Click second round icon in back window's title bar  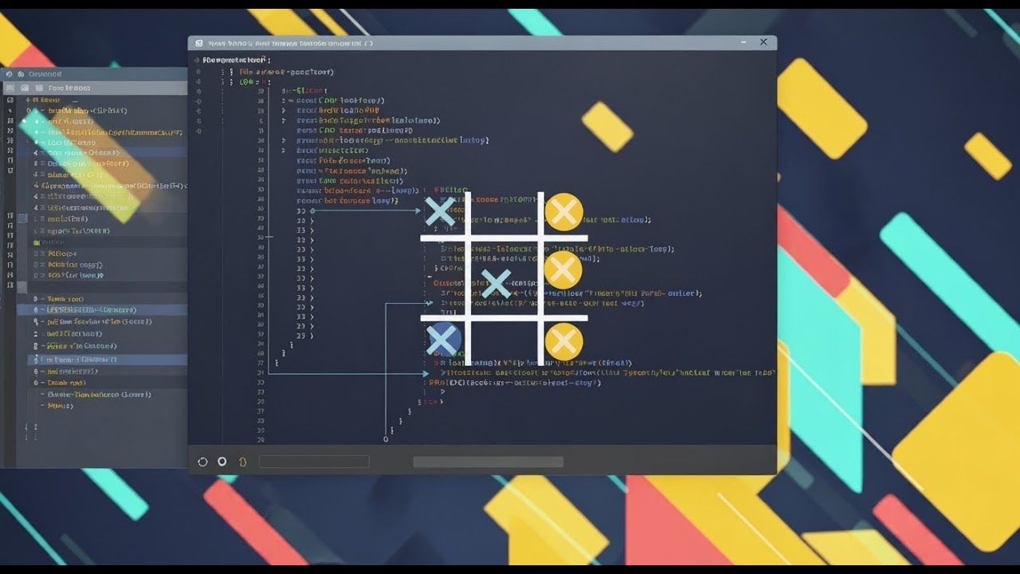(20, 73)
